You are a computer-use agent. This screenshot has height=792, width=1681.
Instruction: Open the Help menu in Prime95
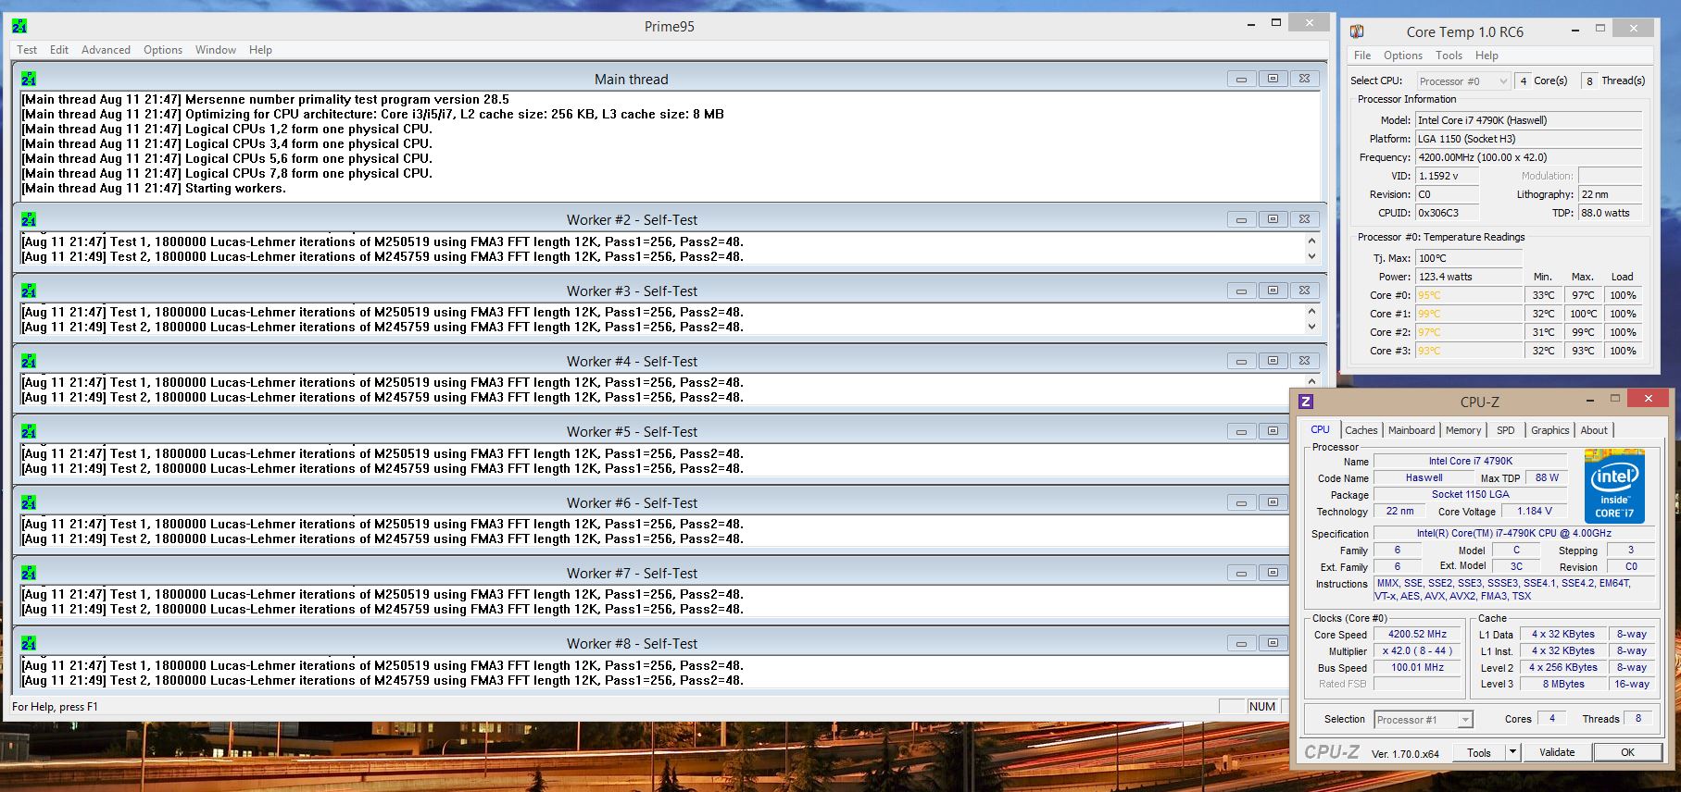coord(260,50)
